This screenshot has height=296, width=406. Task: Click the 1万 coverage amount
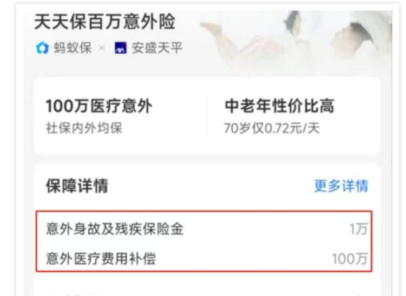pyautogui.click(x=358, y=229)
